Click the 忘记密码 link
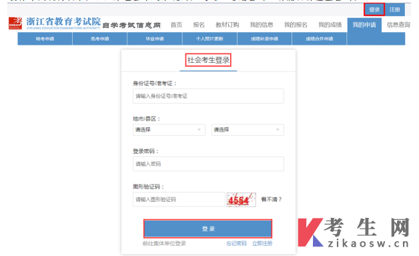 pyautogui.click(x=236, y=243)
